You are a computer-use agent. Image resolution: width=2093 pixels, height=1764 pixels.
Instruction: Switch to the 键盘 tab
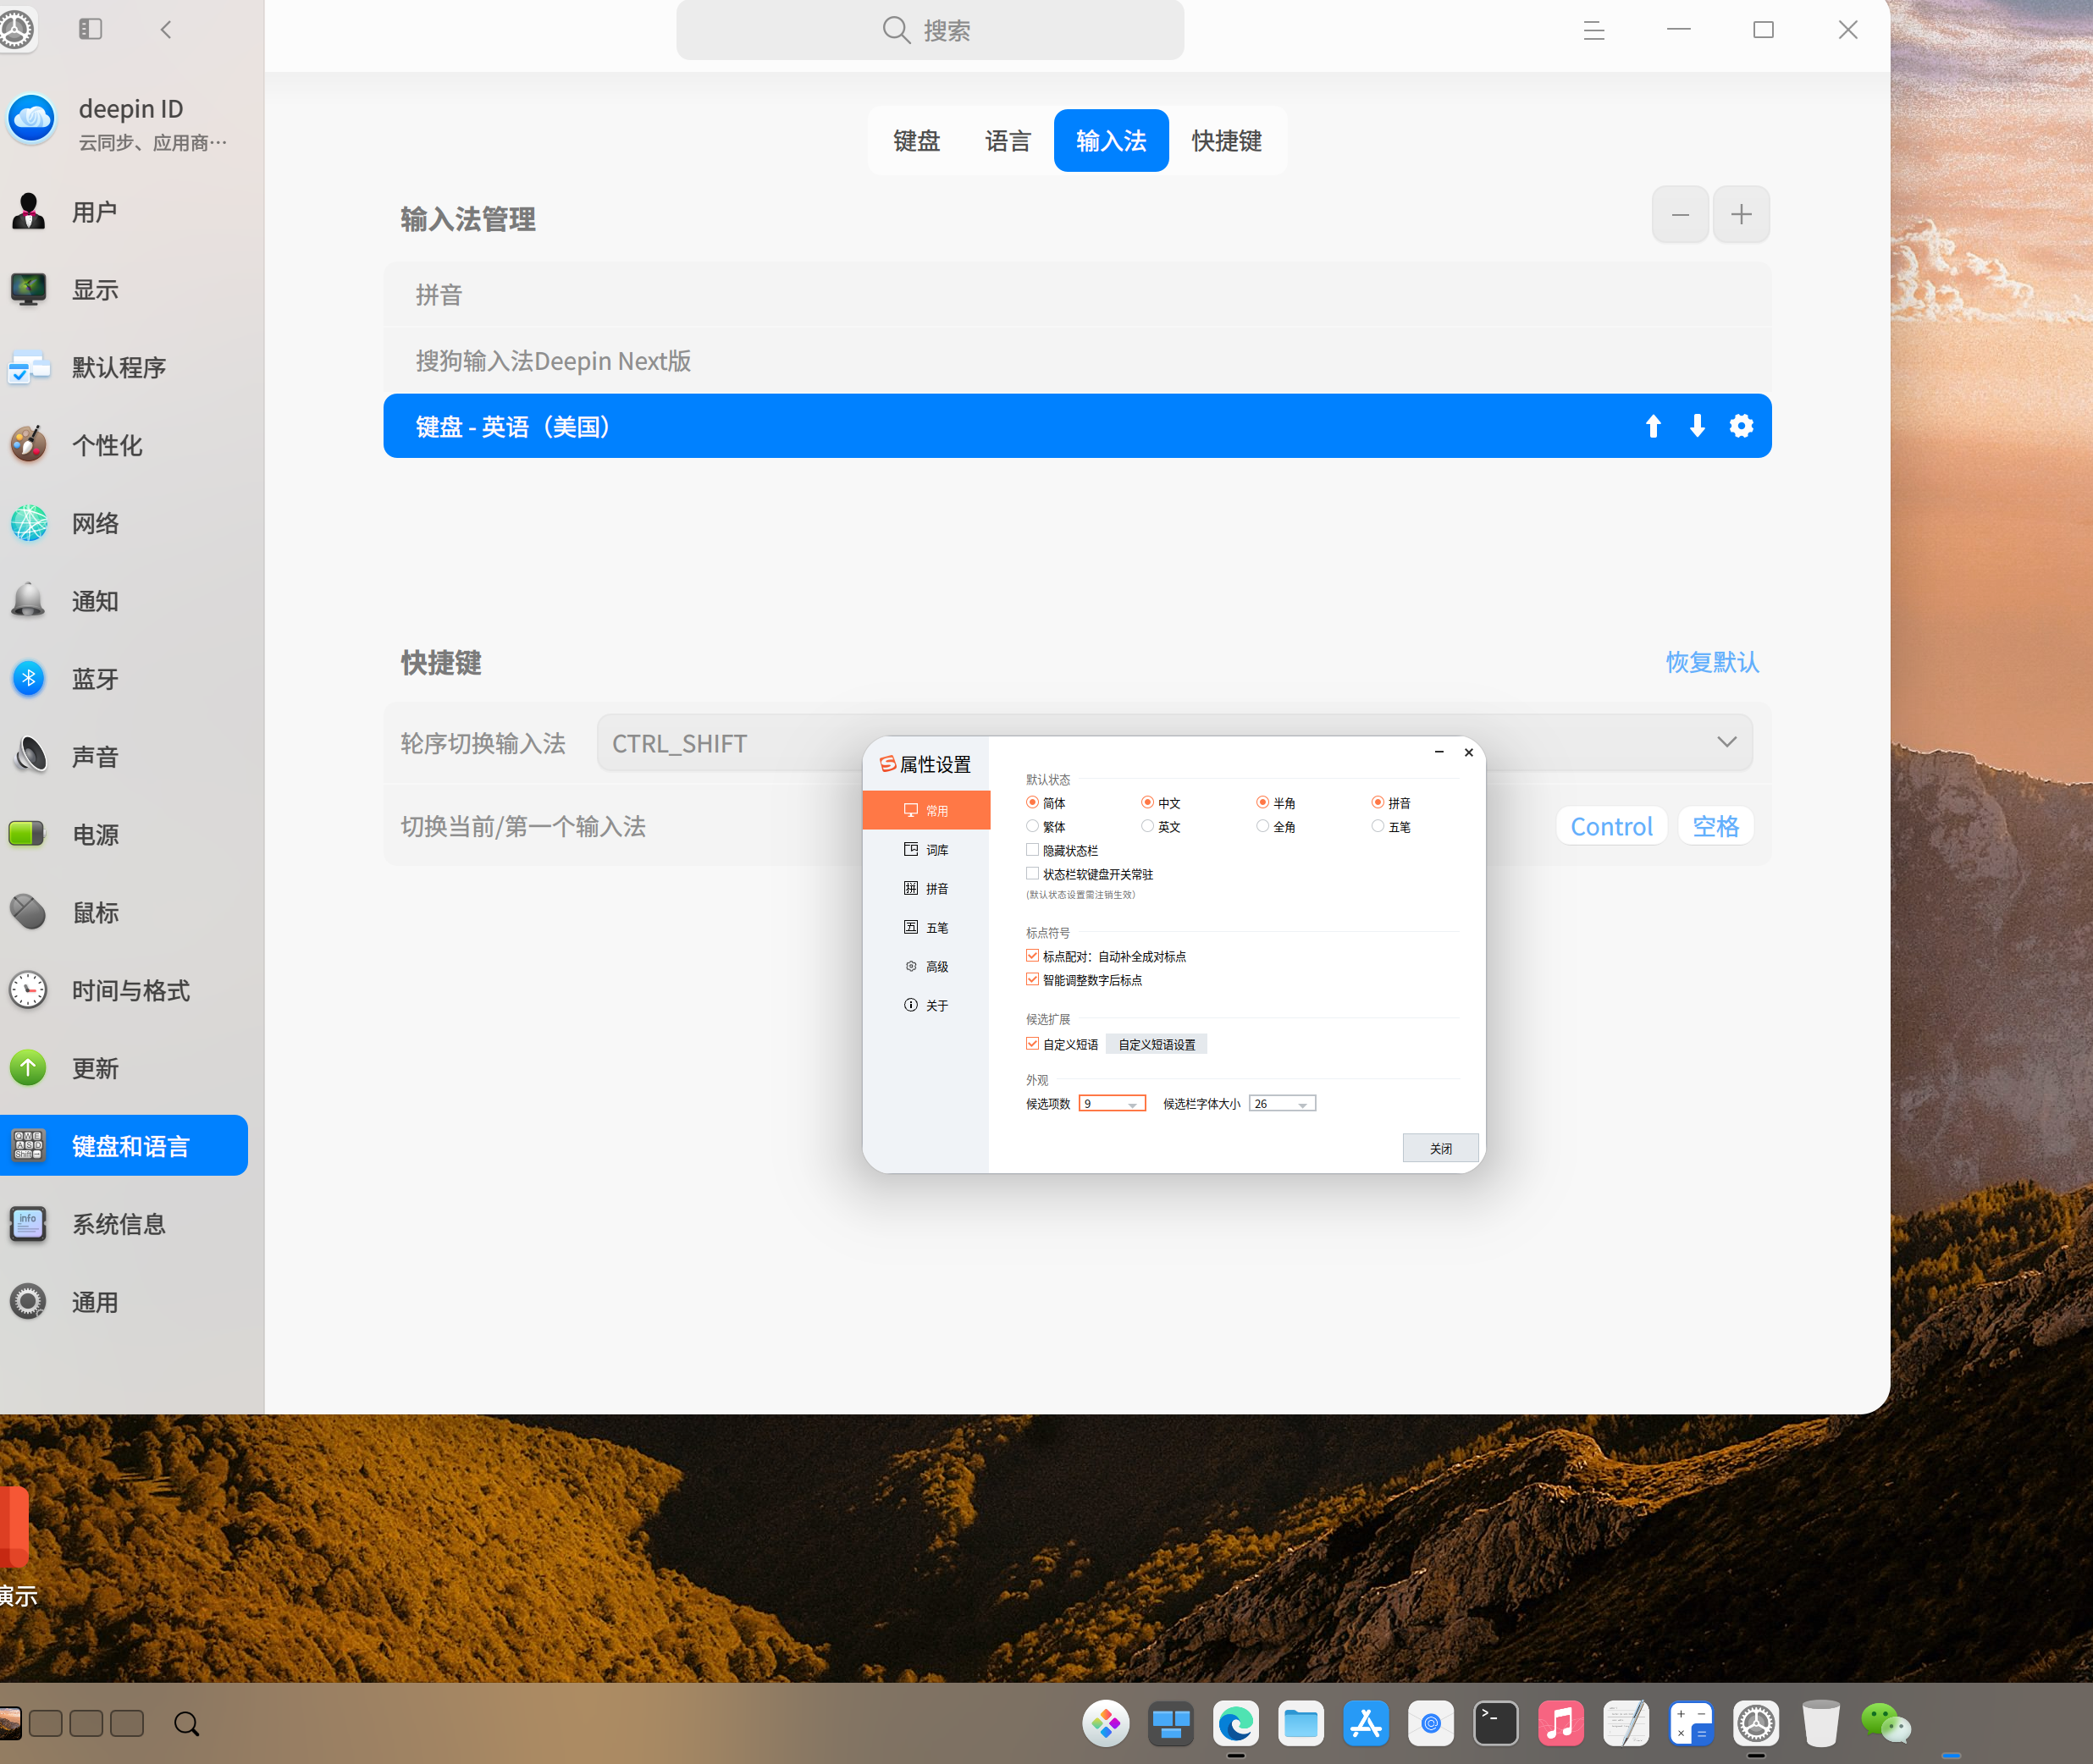pyautogui.click(x=916, y=141)
